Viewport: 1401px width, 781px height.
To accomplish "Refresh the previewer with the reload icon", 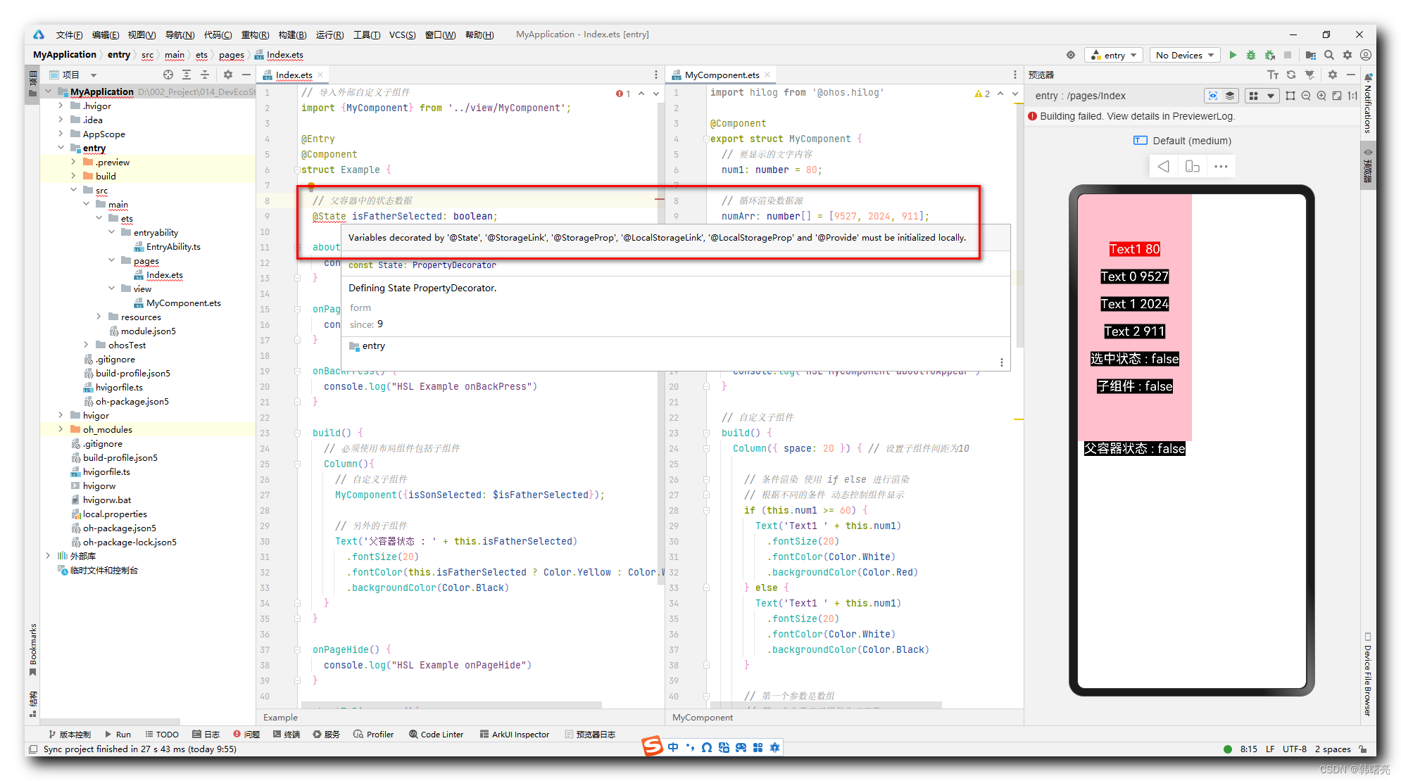I will [x=1291, y=75].
